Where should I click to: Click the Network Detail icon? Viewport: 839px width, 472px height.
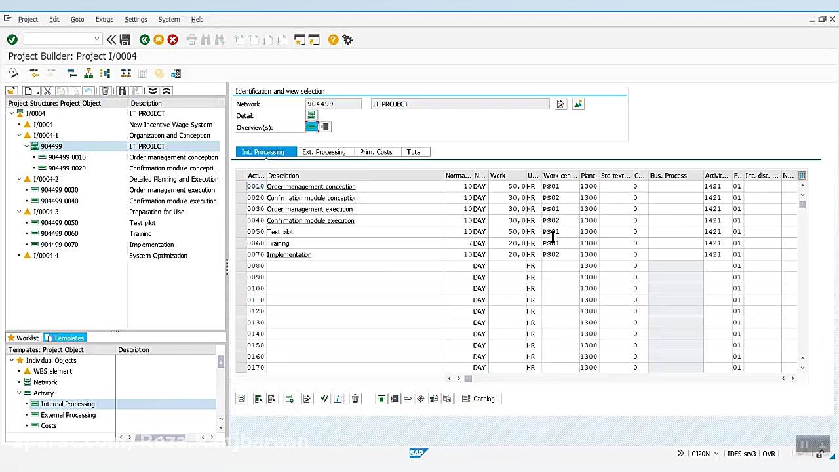click(311, 115)
